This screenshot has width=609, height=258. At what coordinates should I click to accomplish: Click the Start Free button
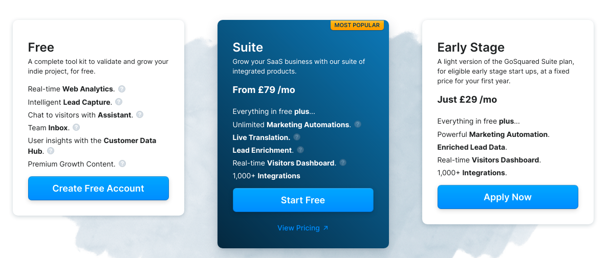pos(303,200)
